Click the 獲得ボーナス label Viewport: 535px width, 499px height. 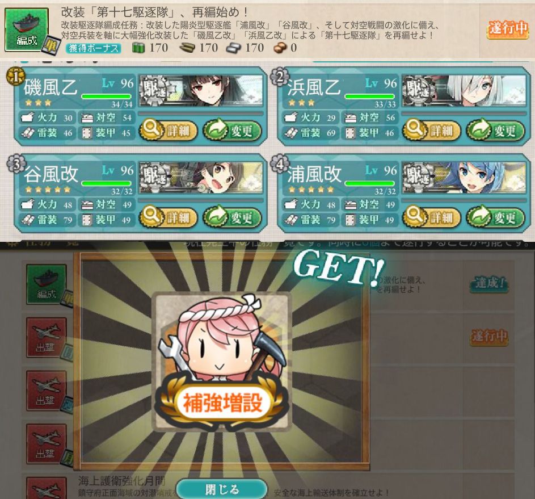pos(94,48)
